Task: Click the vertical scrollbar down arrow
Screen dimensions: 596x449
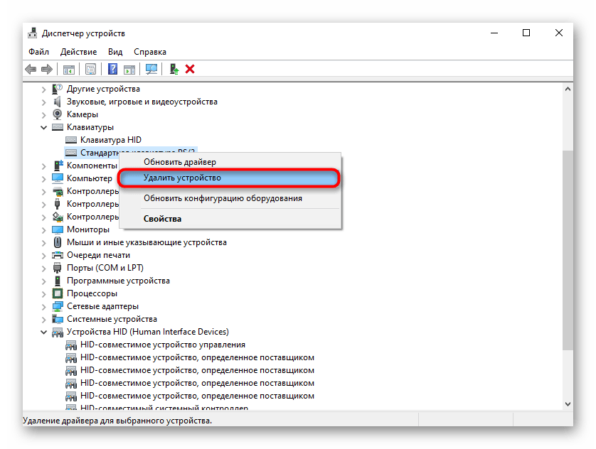Action: click(x=568, y=402)
